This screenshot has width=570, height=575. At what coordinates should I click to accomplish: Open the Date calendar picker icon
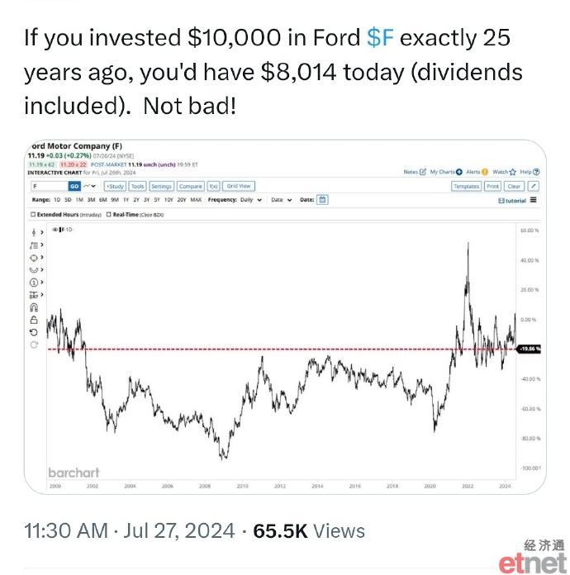point(322,200)
